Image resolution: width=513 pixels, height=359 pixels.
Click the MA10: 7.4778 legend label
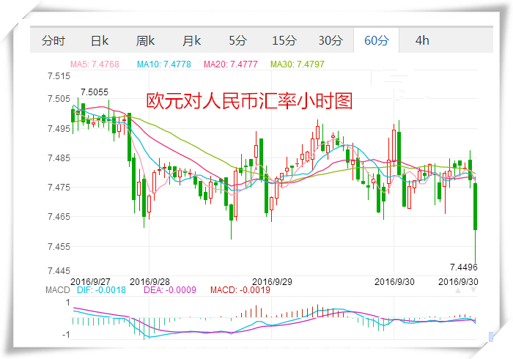pyautogui.click(x=164, y=64)
